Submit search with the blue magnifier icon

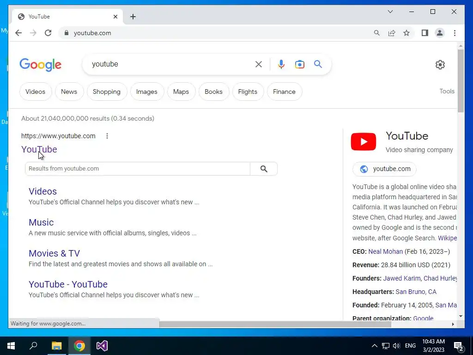pyautogui.click(x=318, y=64)
